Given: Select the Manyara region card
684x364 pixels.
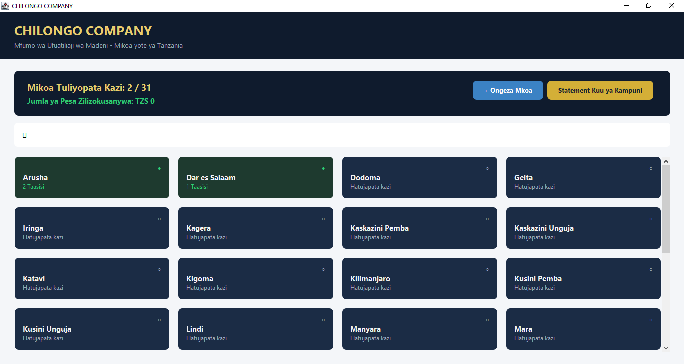Looking at the screenshot, I should (x=419, y=329).
